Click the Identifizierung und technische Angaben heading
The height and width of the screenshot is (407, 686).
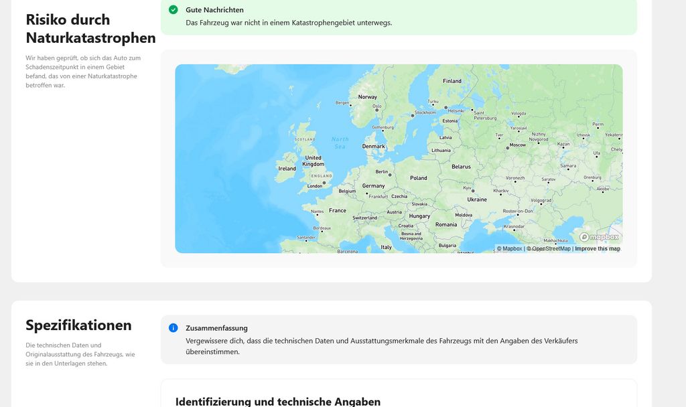coord(278,402)
